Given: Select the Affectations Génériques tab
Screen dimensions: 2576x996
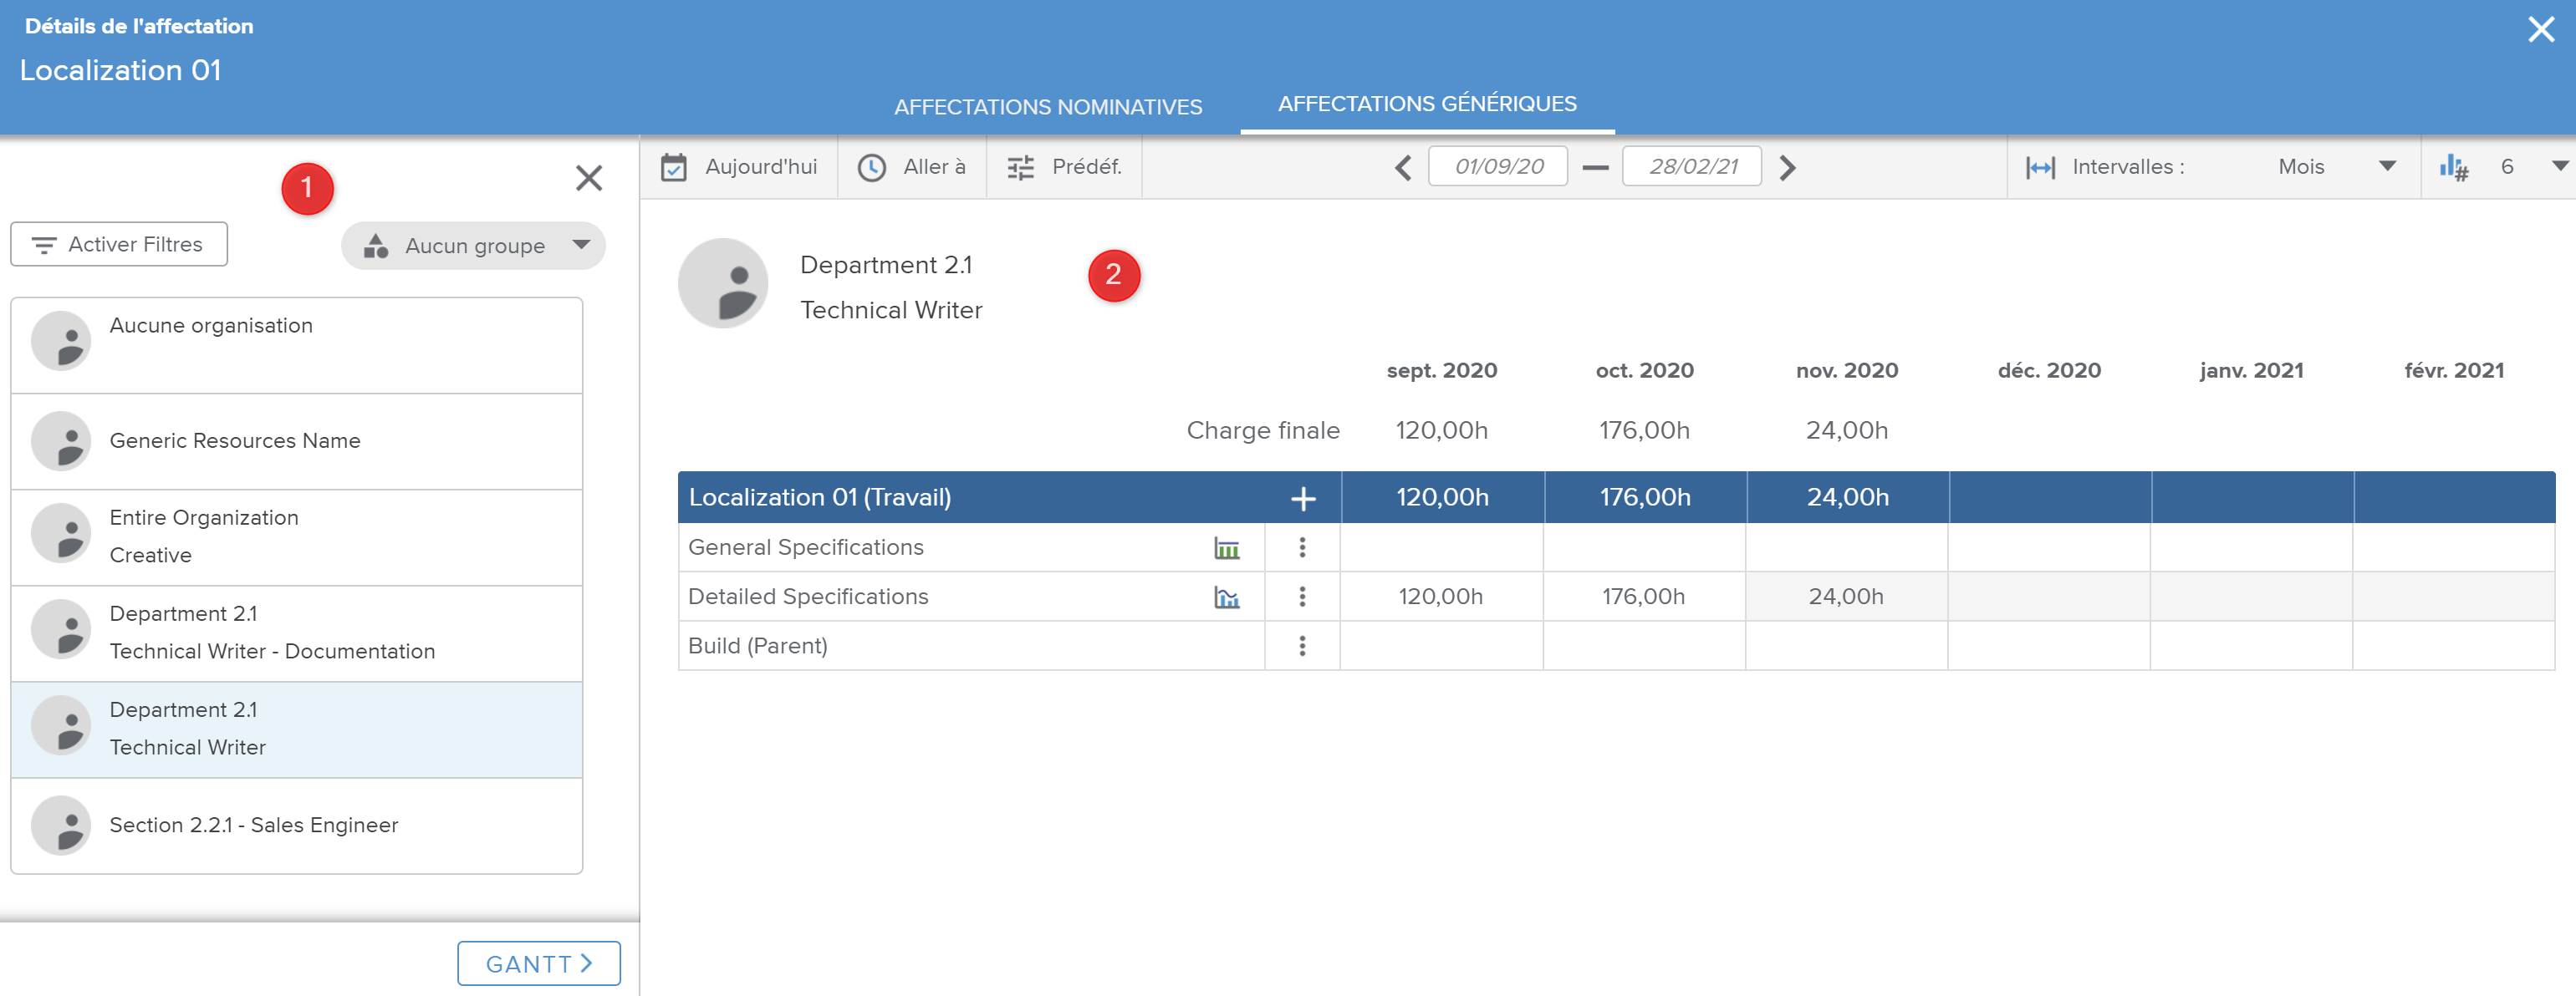Looking at the screenshot, I should click(x=1426, y=104).
